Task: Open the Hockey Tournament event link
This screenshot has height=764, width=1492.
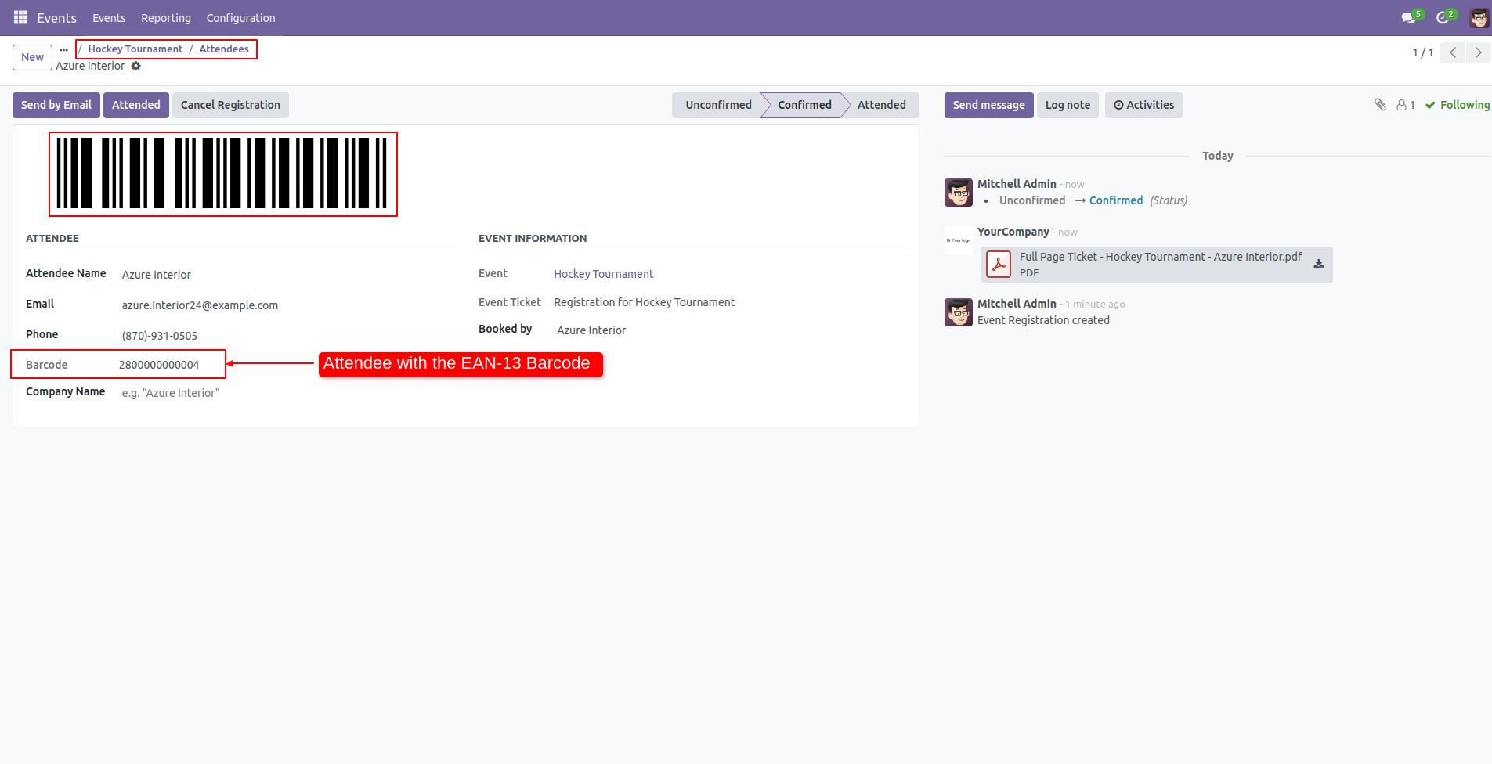Action: [x=604, y=274]
